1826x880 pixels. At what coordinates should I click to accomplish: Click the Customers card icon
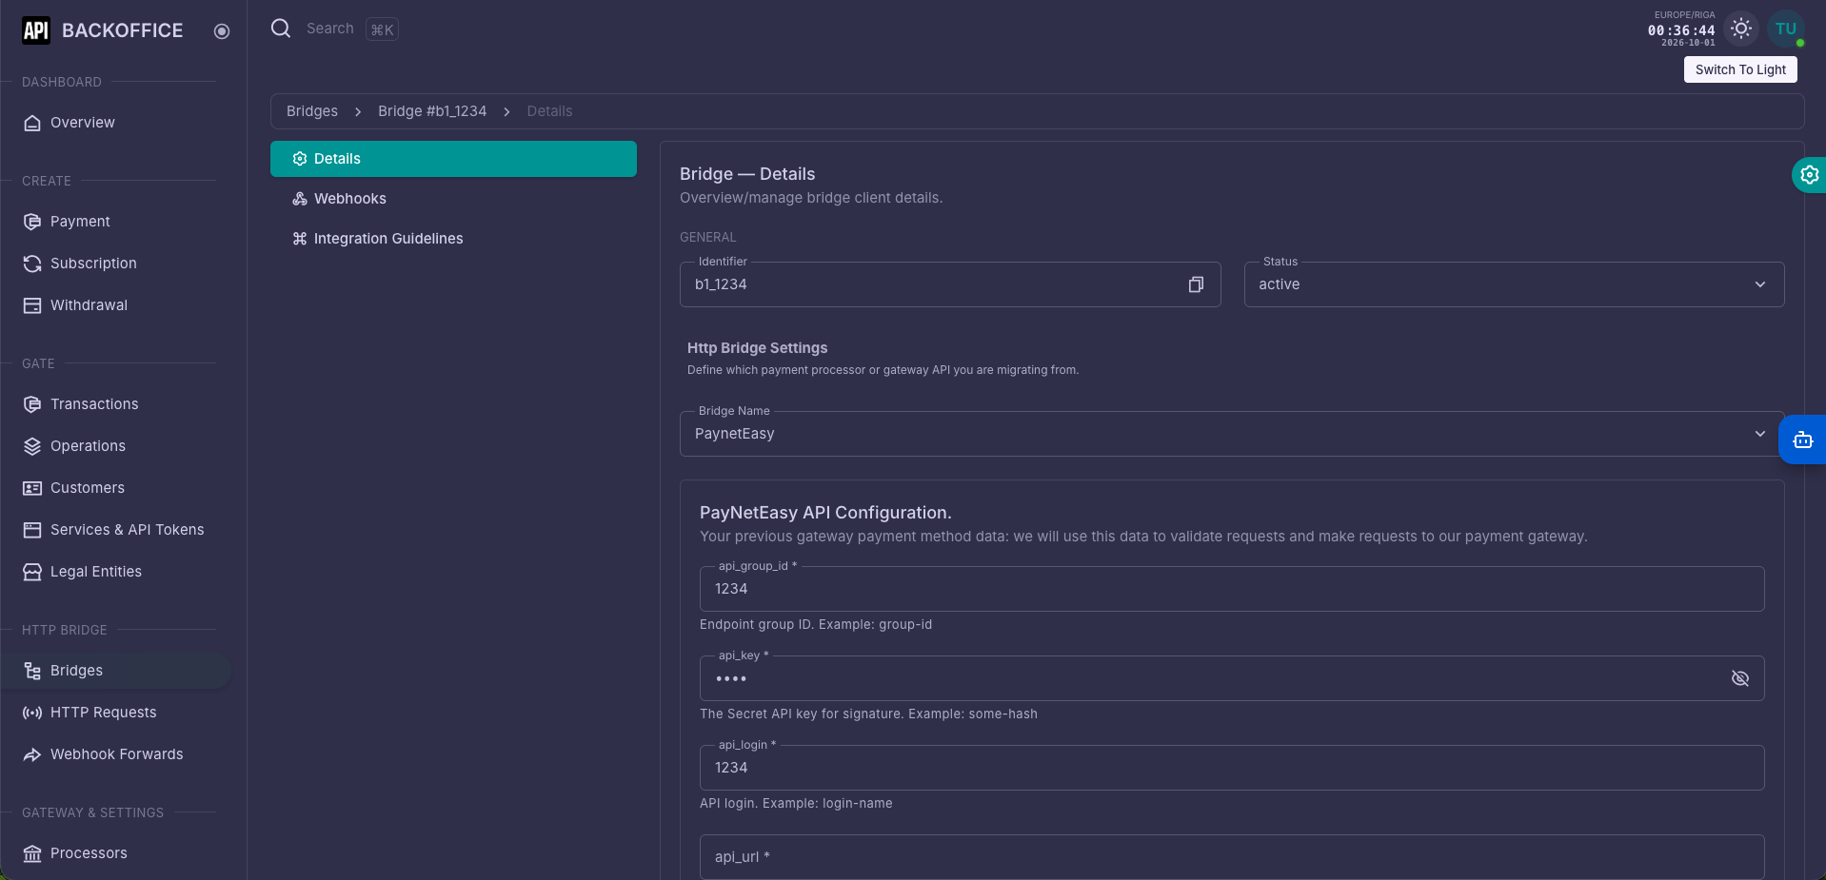coord(32,488)
